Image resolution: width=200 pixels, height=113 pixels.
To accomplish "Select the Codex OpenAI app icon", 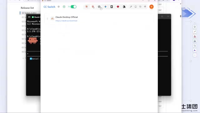I will point(99,7).
